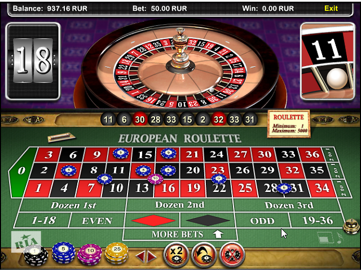
Task: Click the undo last bet button
Action: 204,255
